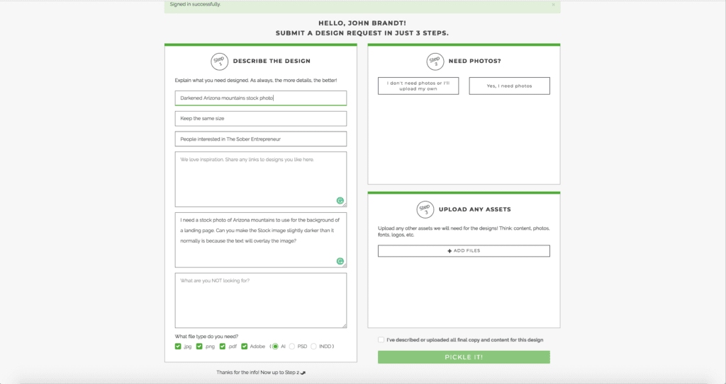Click 'DESCRIBE THE DESIGN' heading text

click(272, 61)
